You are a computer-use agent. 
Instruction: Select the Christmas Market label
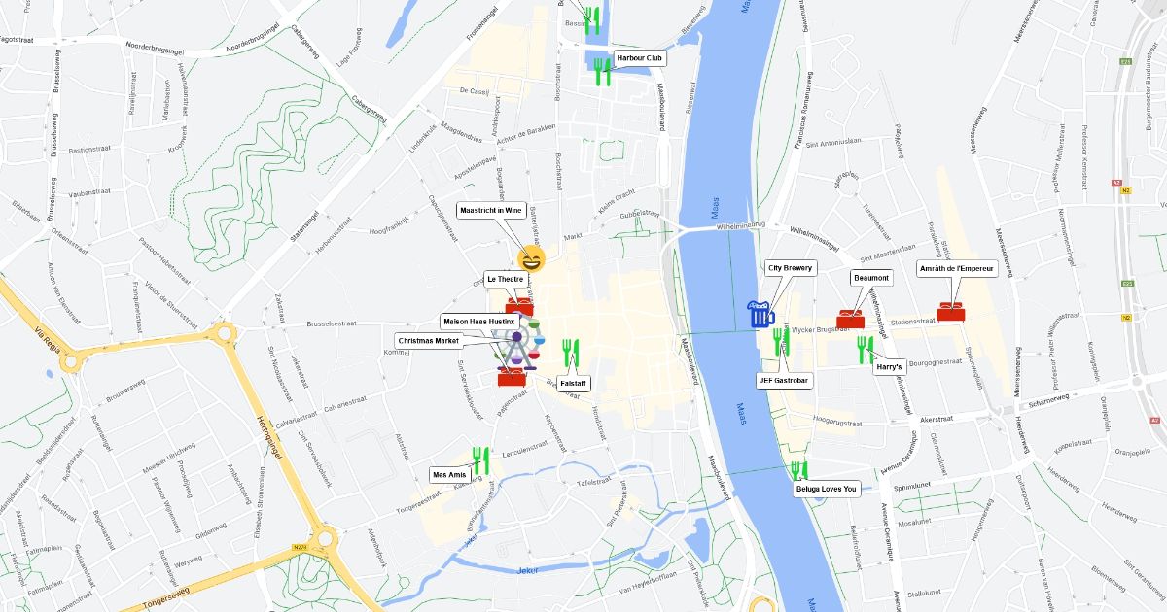click(429, 341)
